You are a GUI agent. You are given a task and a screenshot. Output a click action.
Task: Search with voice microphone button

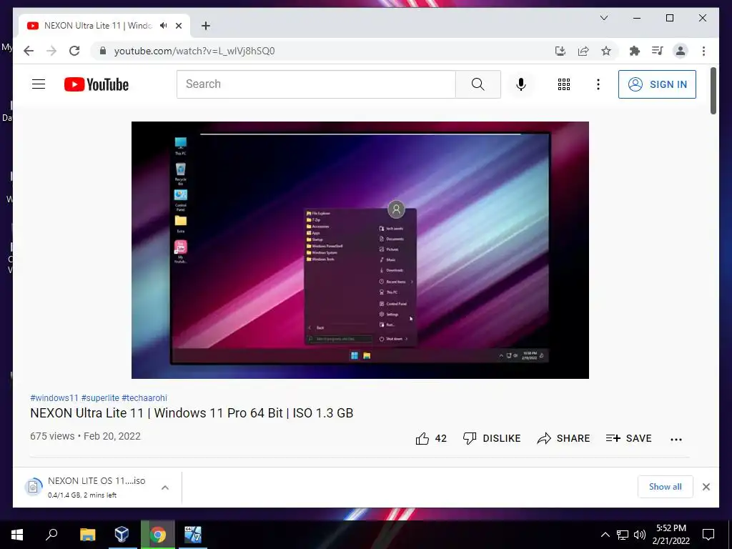(x=521, y=84)
